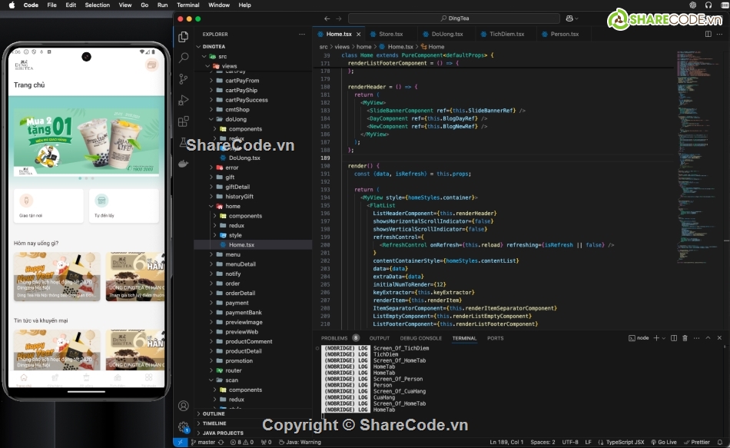Open the PORTS panel tab
The image size is (730, 448).
[496, 338]
